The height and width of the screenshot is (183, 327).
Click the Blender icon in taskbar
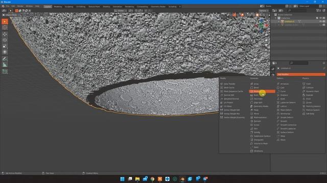[182, 179]
